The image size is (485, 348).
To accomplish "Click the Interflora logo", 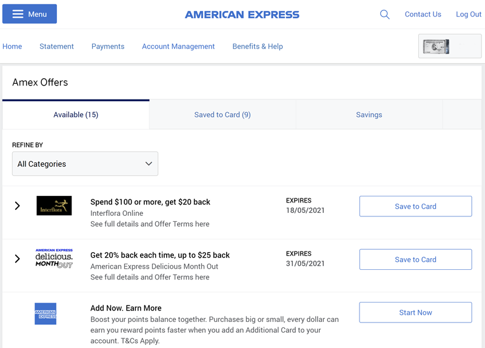I will 54,206.
